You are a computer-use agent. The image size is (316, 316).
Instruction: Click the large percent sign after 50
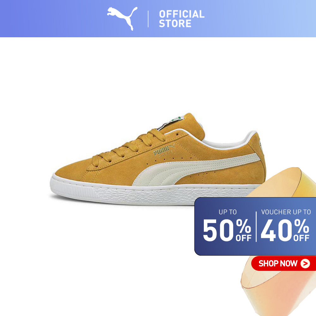(243, 226)
